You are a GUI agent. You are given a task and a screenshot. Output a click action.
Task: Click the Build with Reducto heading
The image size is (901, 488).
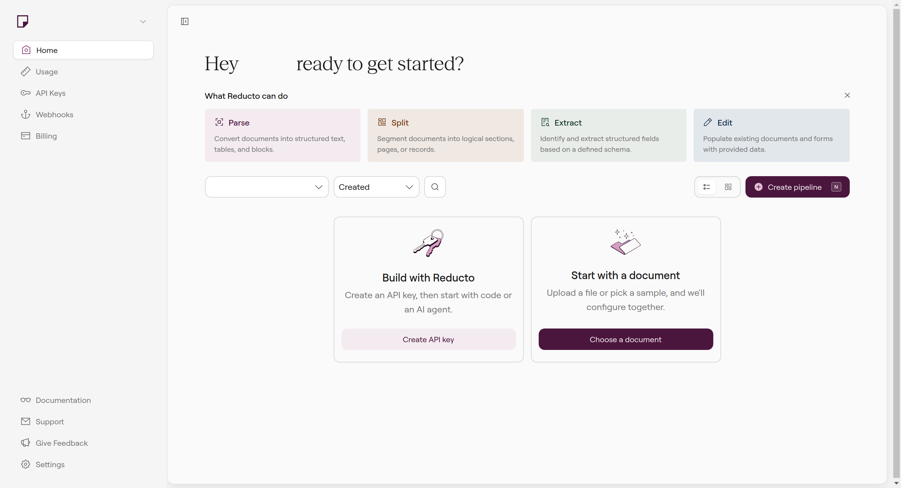coord(428,278)
